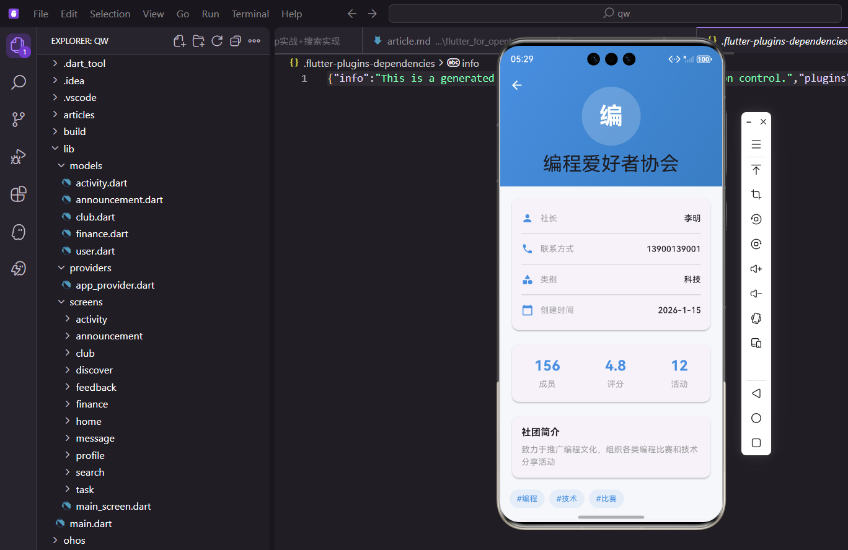Click the screenshot crop icon on emulator toolbar
Screen dimensions: 848x550
pos(756,194)
